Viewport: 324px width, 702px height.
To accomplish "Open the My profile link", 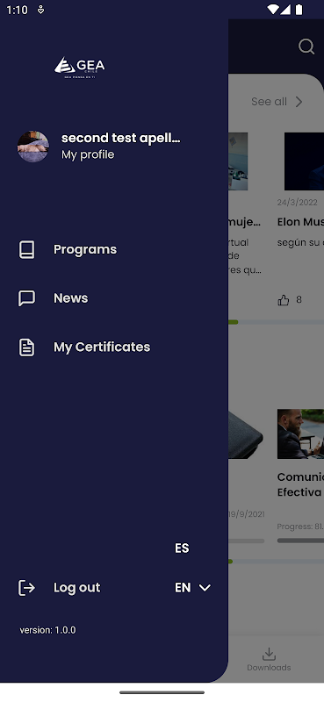I will [x=88, y=154].
